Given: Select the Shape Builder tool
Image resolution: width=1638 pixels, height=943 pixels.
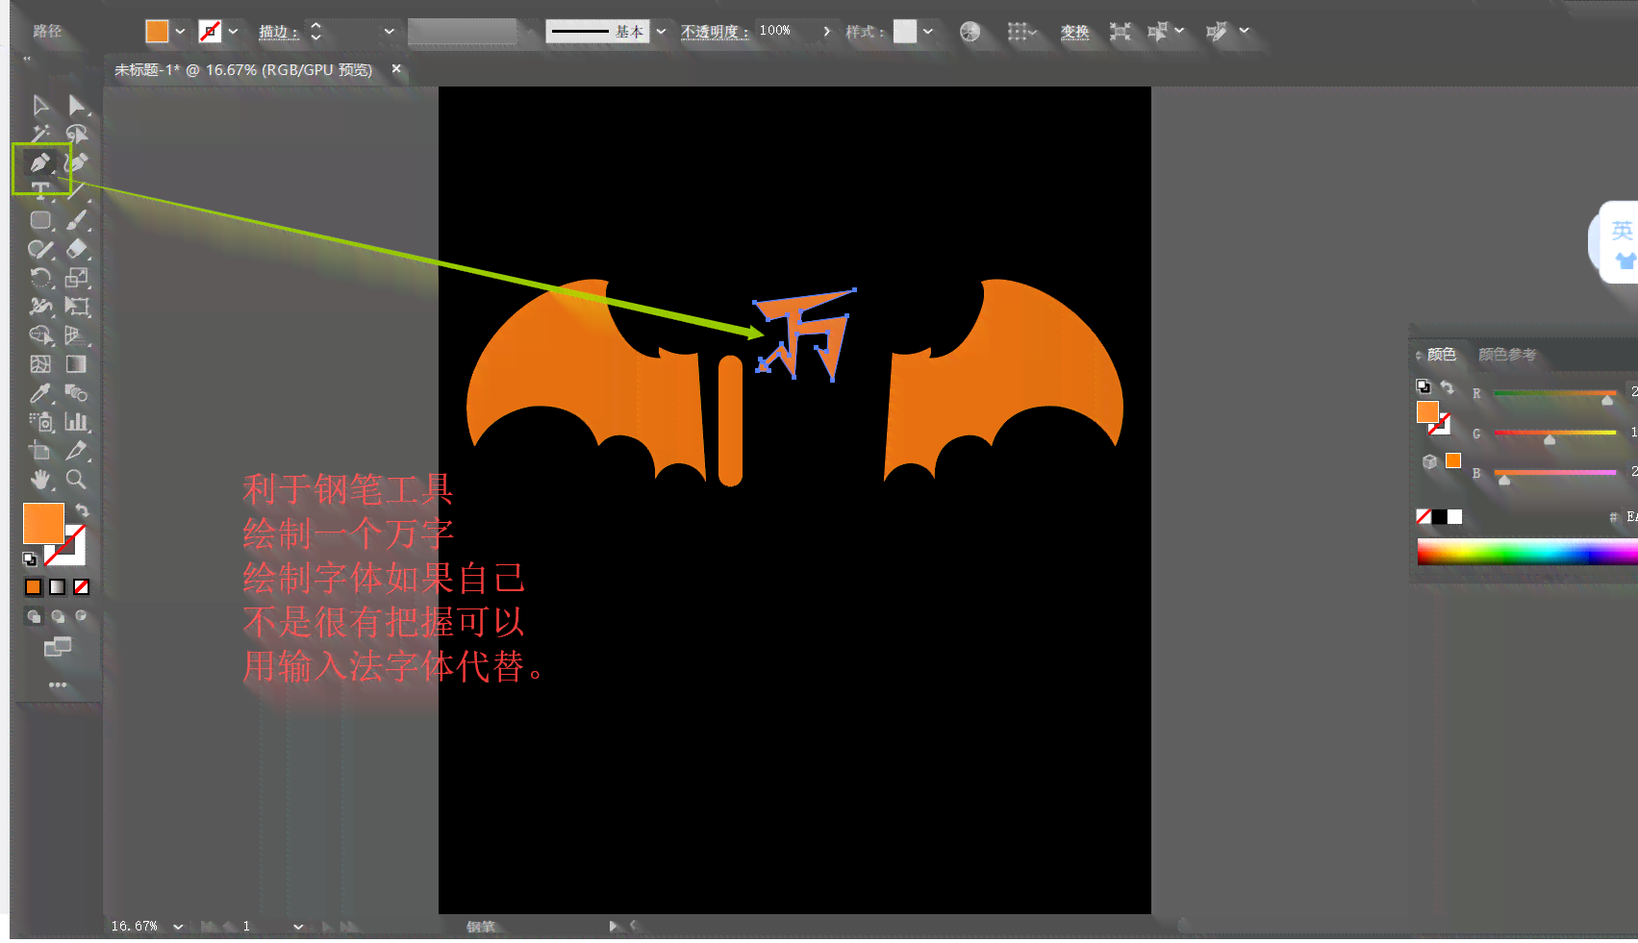Looking at the screenshot, I should [40, 335].
